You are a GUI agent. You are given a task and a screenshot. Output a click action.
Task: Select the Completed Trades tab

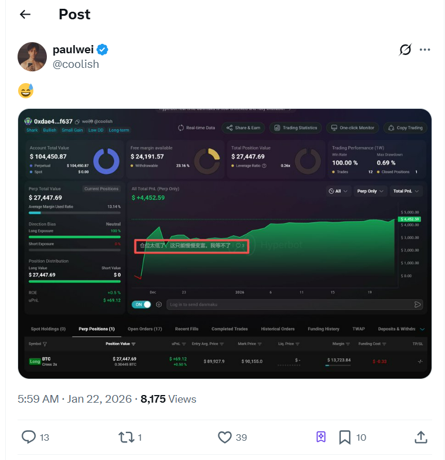coord(230,329)
